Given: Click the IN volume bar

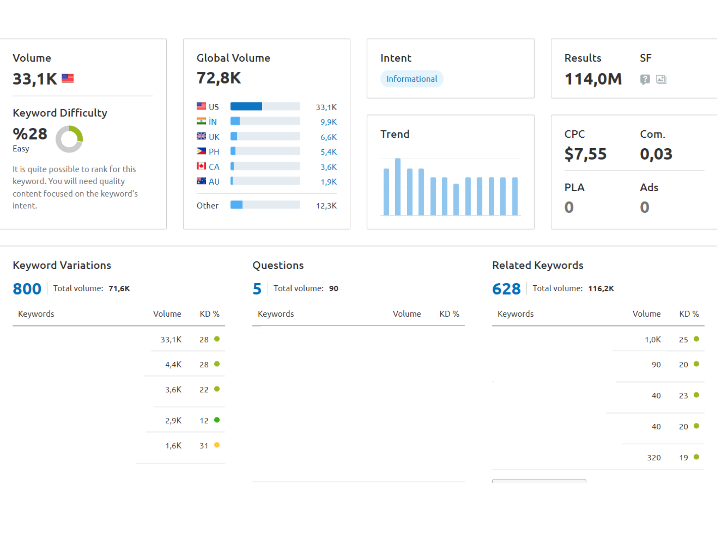Looking at the screenshot, I should point(265,121).
